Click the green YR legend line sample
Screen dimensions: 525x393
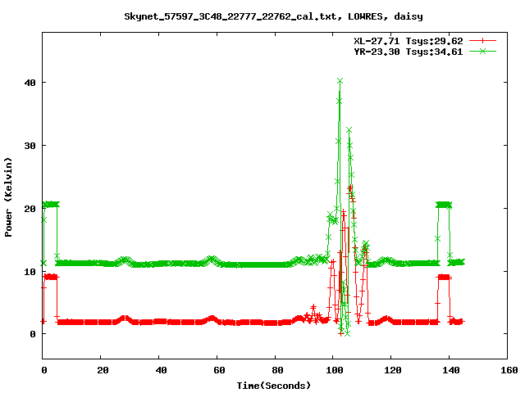(482, 51)
